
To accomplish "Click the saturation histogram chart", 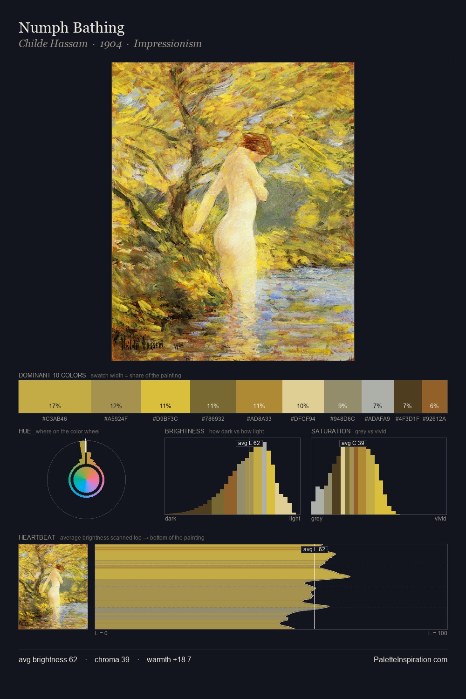I will tap(379, 476).
